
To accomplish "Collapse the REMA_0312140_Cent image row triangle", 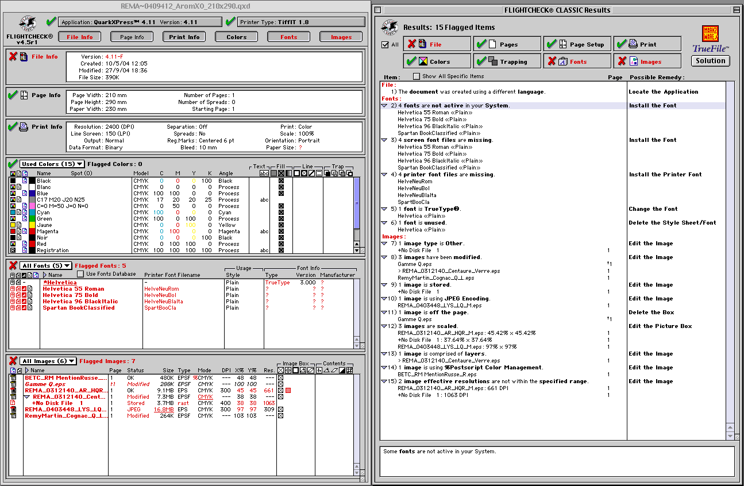I will point(27,397).
